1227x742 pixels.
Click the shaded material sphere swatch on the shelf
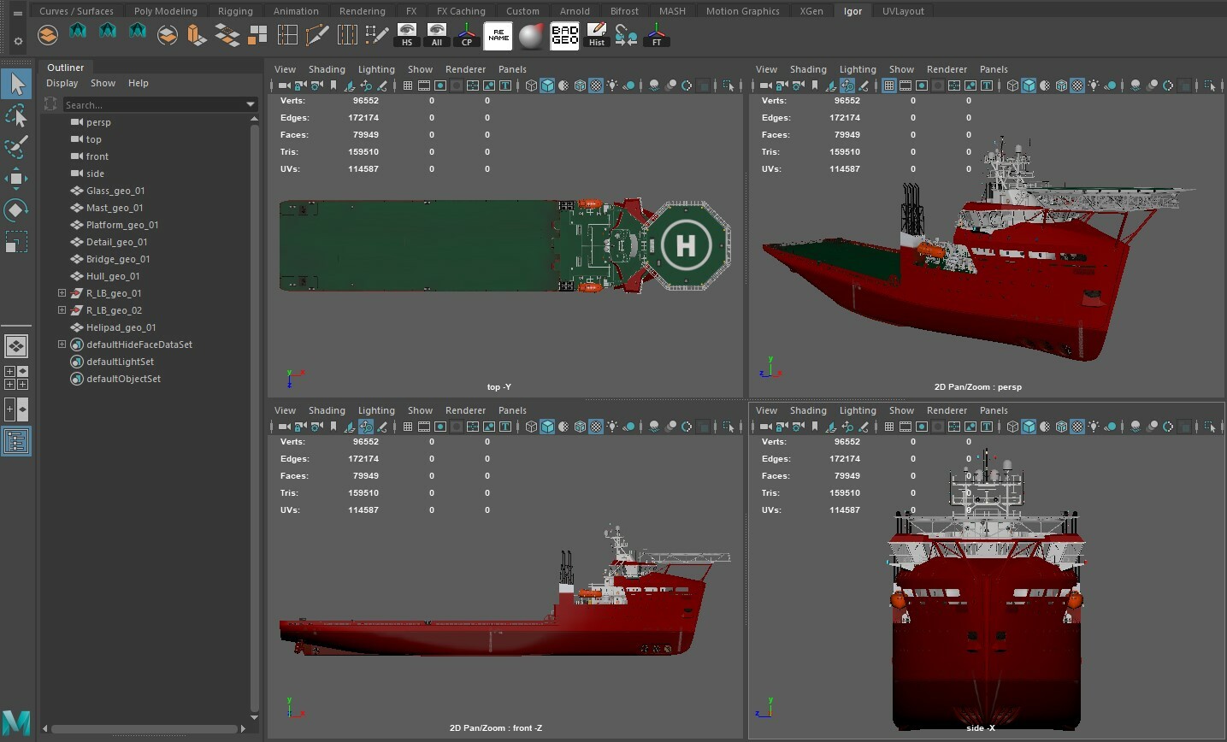[x=531, y=35]
